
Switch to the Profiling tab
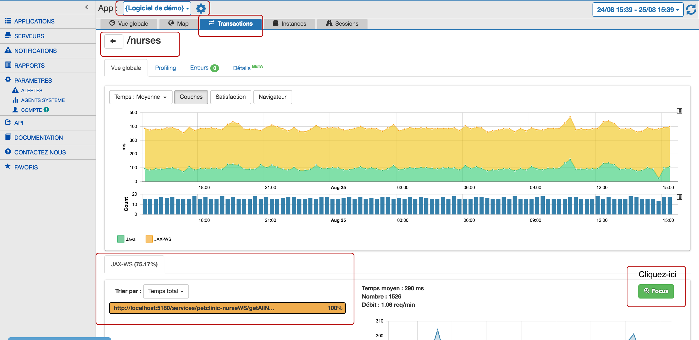pos(165,68)
